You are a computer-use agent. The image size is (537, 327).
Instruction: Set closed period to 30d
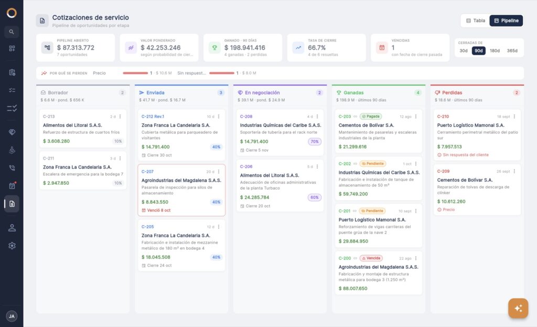click(x=464, y=51)
